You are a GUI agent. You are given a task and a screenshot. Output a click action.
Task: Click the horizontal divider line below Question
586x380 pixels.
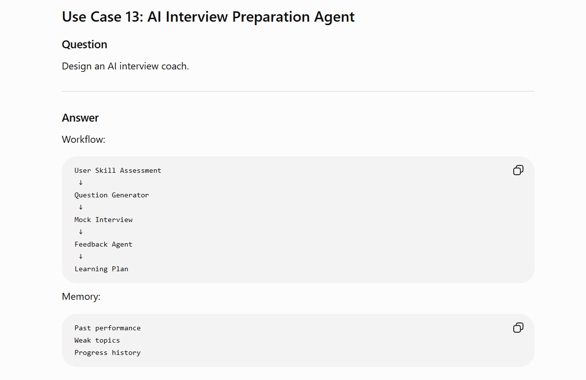(298, 91)
